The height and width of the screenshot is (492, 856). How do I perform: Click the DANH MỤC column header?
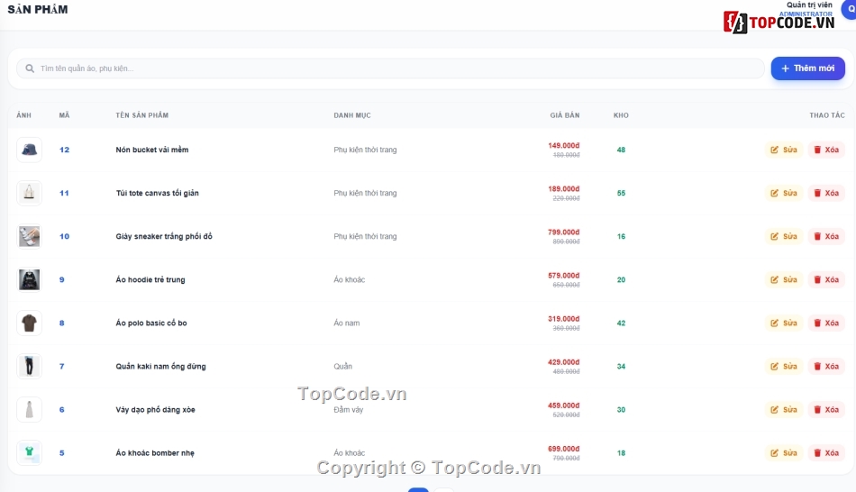(x=352, y=115)
